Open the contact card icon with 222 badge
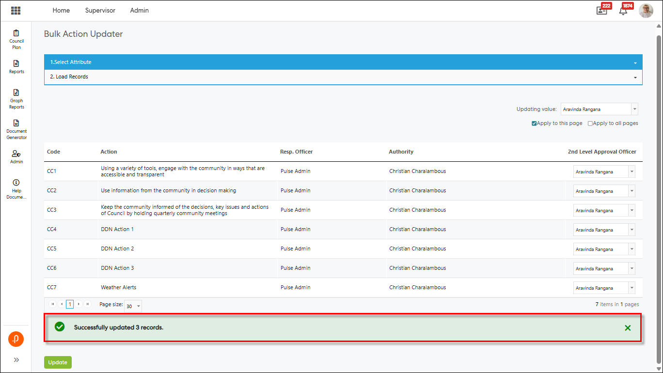Image resolution: width=663 pixels, height=373 pixels. click(x=601, y=11)
